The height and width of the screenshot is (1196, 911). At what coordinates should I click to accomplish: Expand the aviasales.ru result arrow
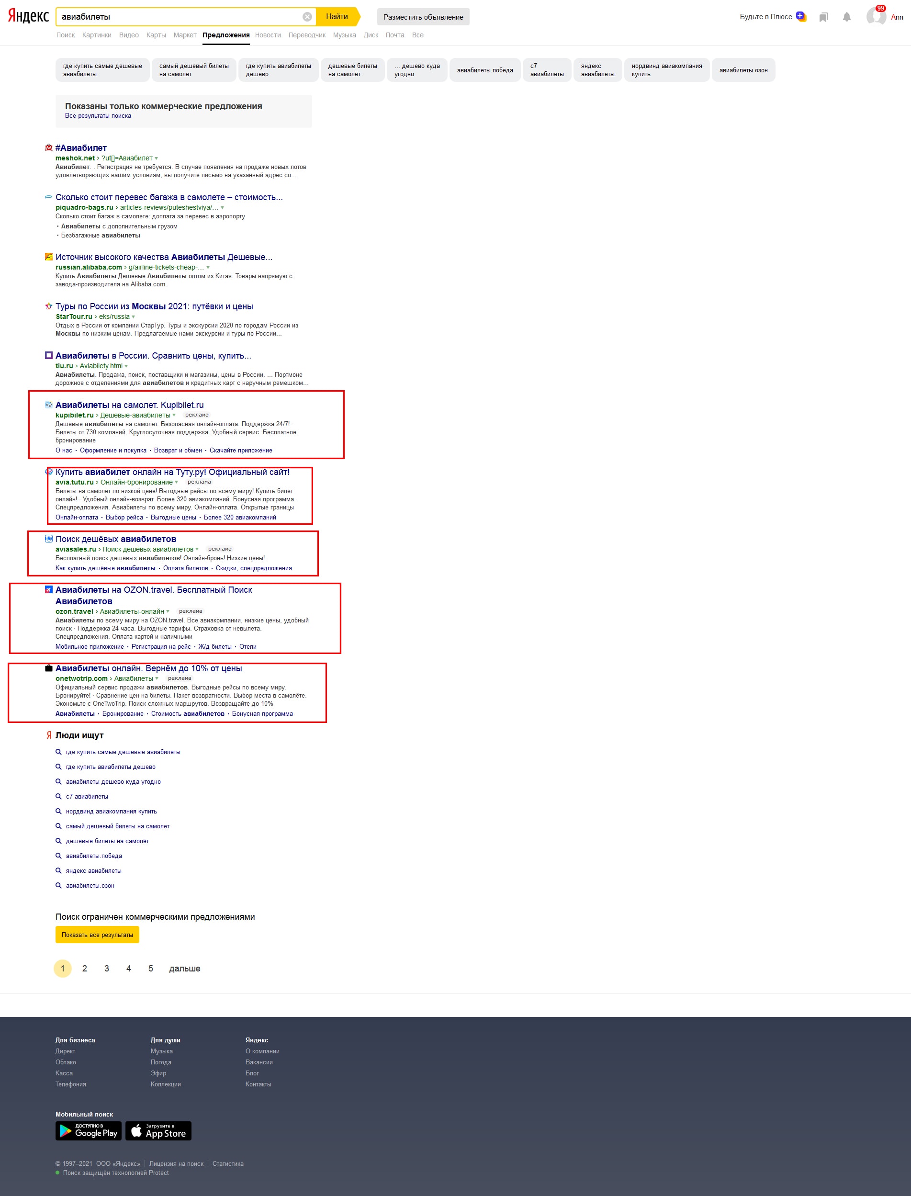pyautogui.click(x=197, y=550)
